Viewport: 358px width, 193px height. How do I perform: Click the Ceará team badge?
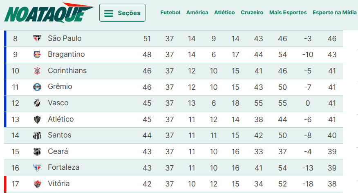coord(37,152)
